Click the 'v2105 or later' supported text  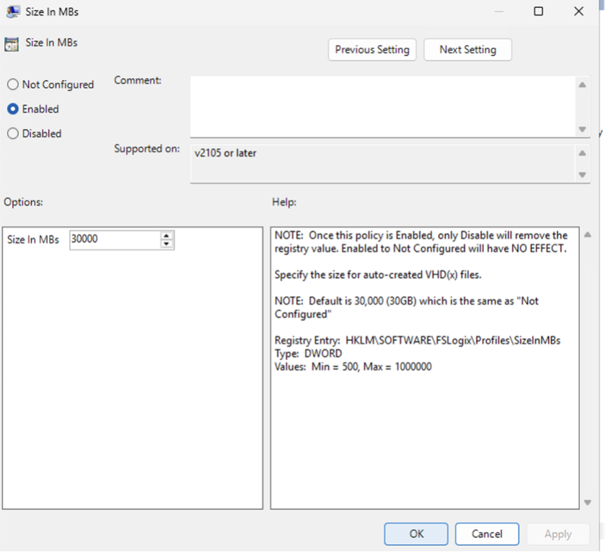(x=226, y=153)
